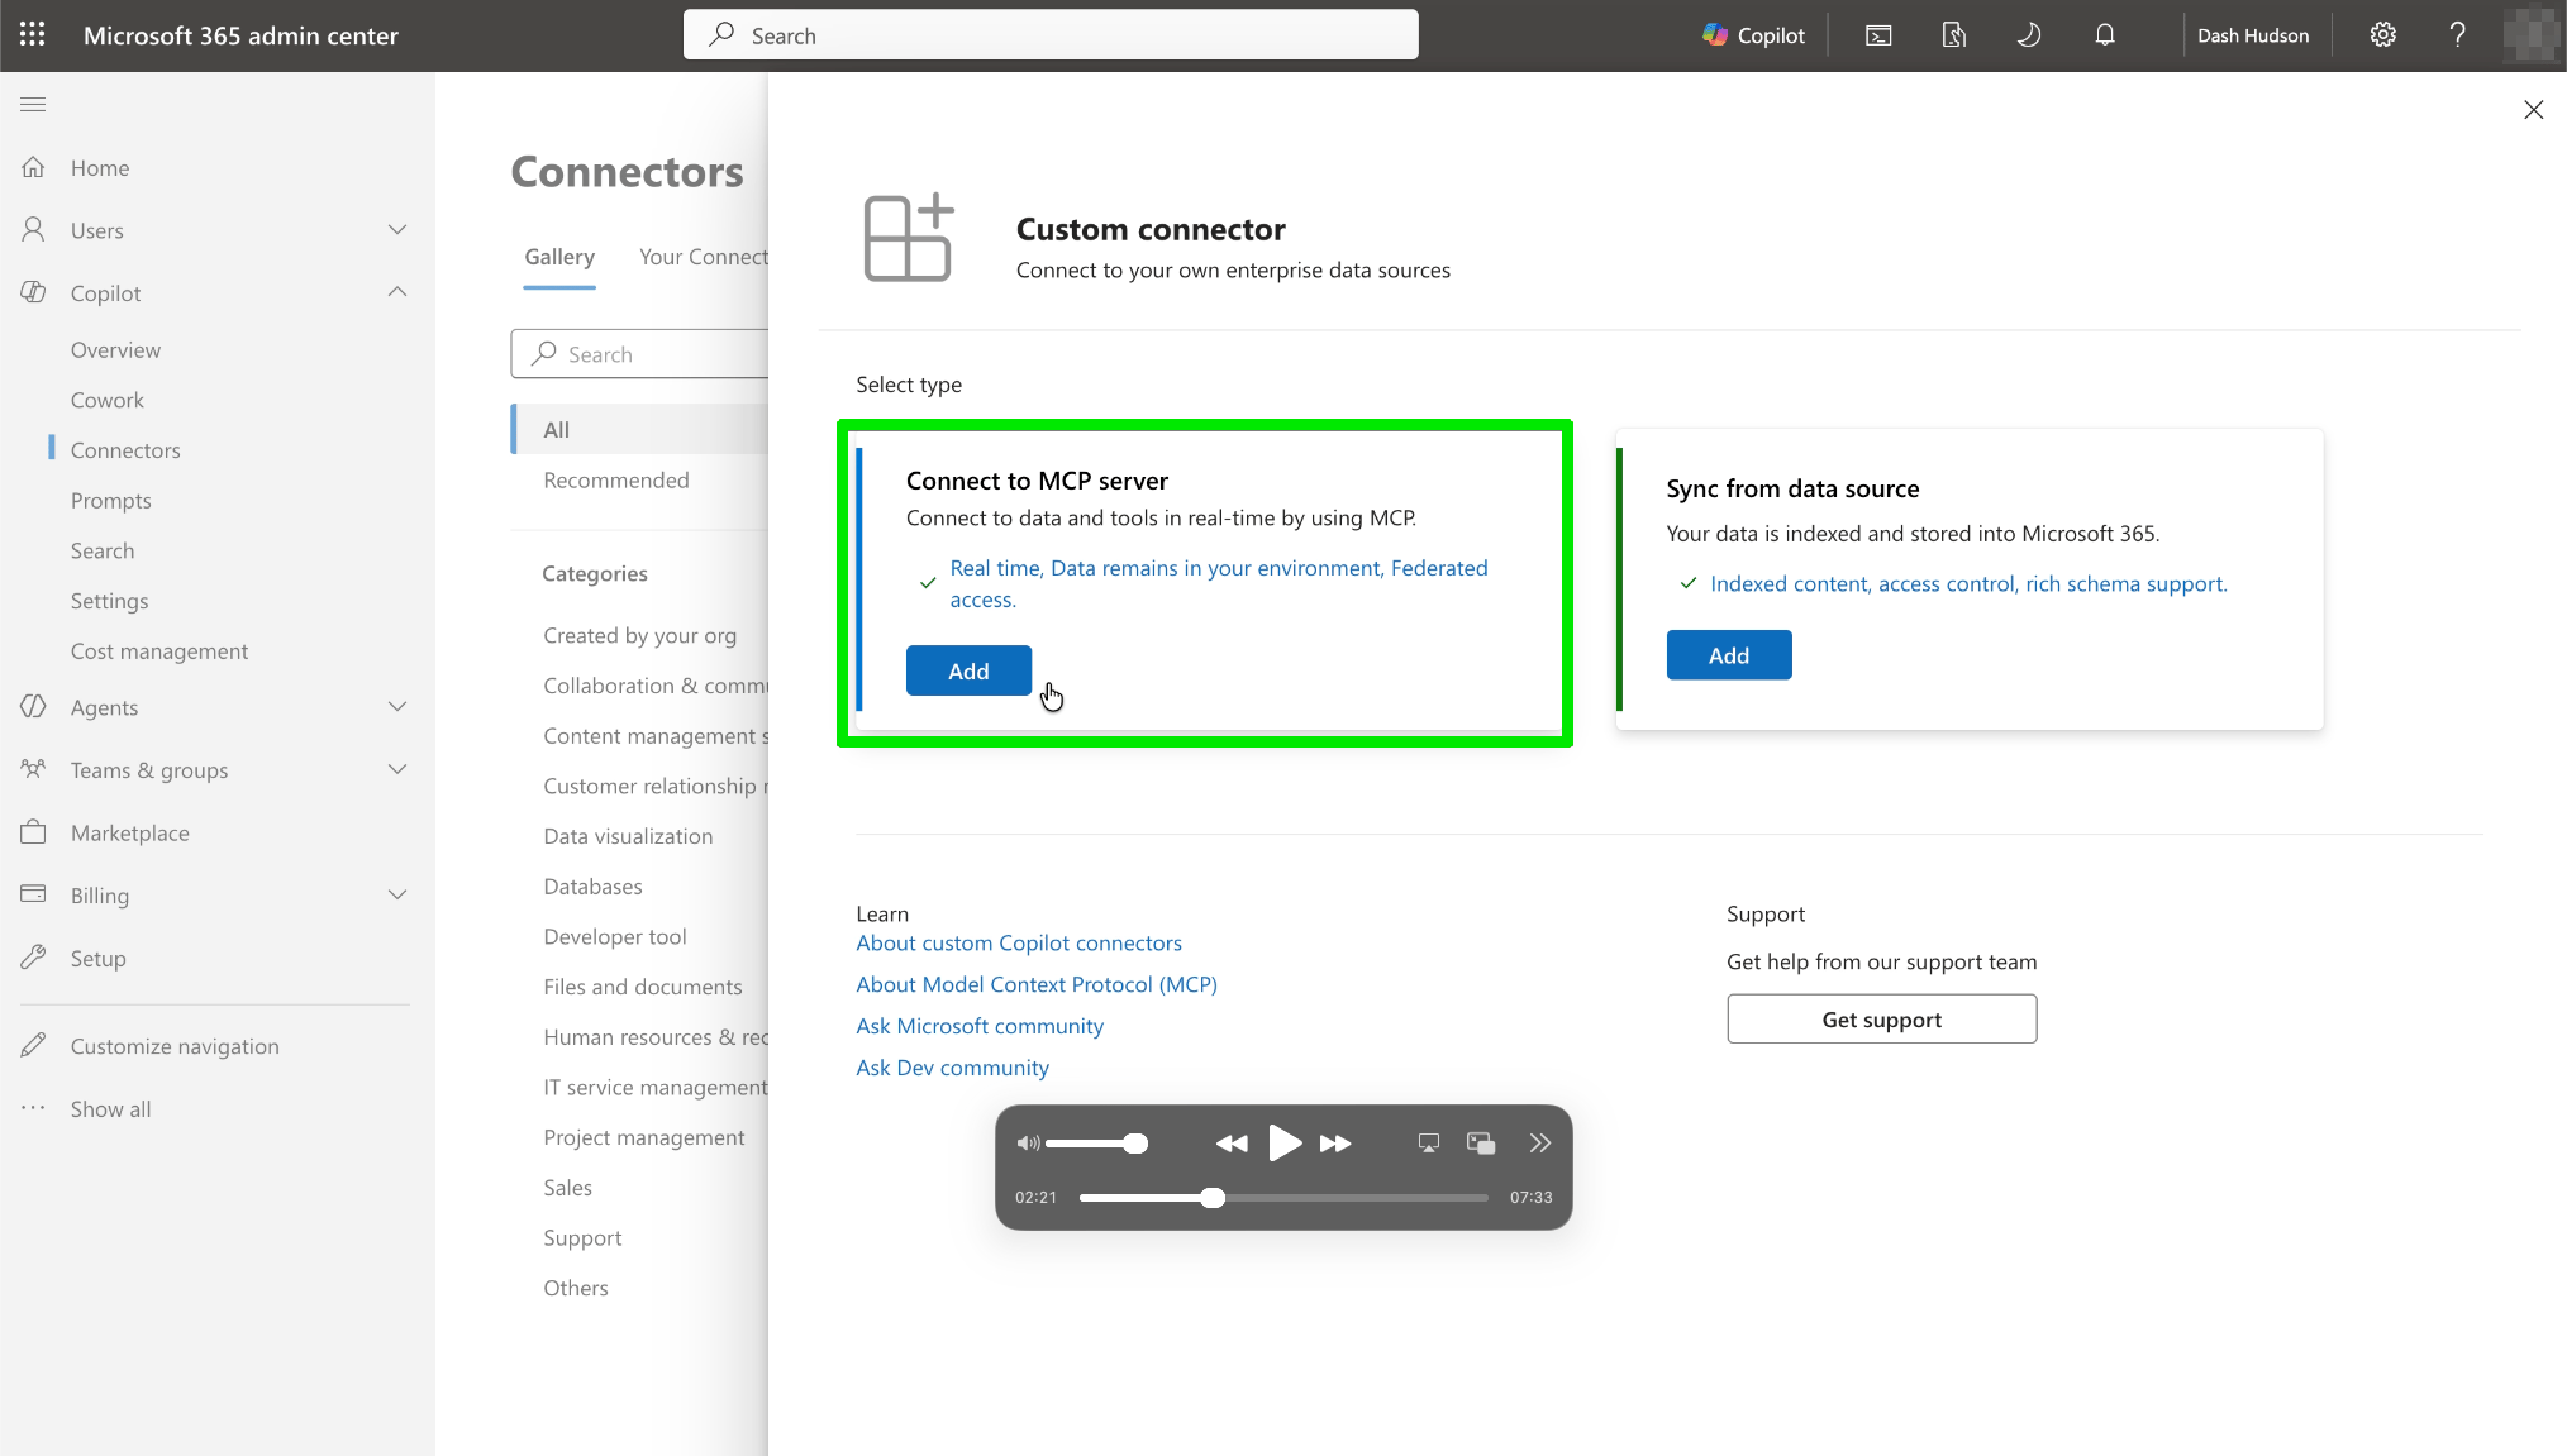The image size is (2567, 1456).
Task: Open About custom Copilot connectors link
Action: point(1018,942)
